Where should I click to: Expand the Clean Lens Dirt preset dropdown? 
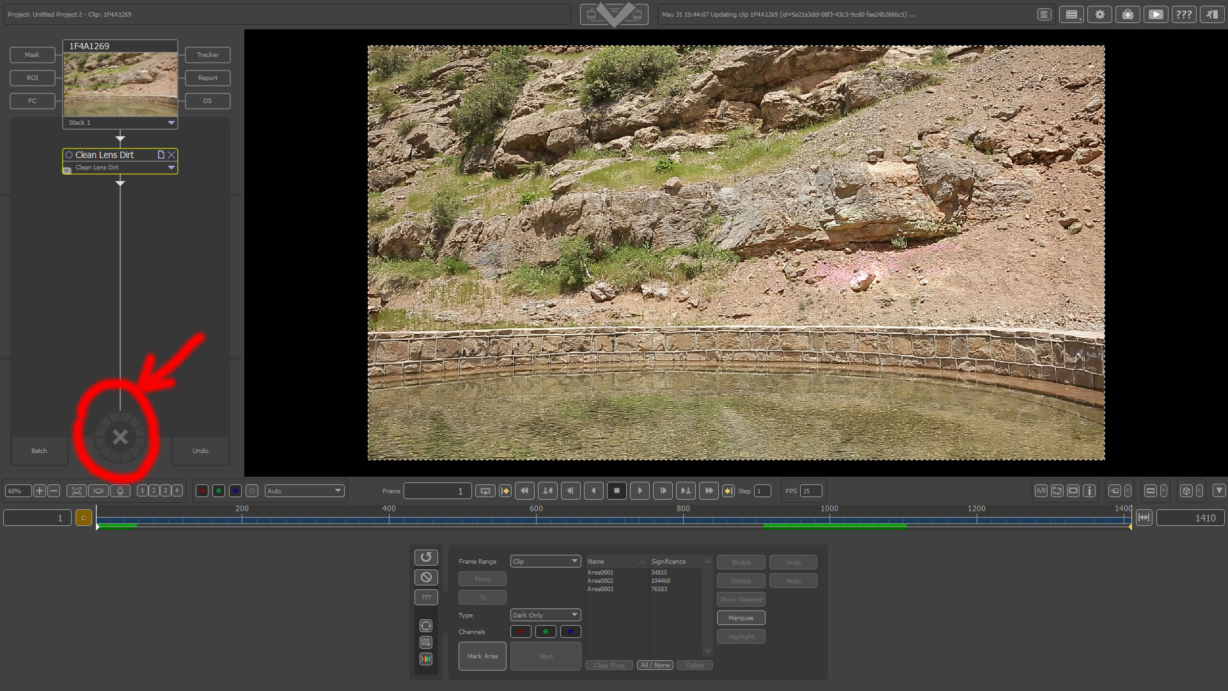tap(171, 168)
